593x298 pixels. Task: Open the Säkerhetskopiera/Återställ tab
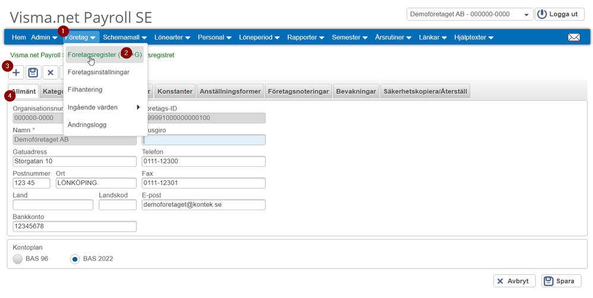click(425, 91)
